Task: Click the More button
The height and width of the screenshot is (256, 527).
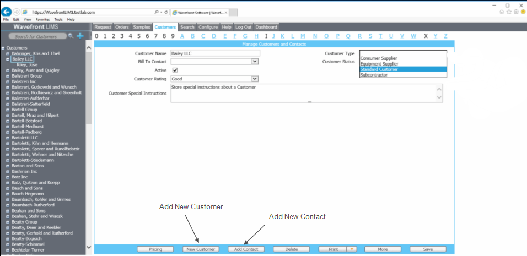Action: [383, 249]
